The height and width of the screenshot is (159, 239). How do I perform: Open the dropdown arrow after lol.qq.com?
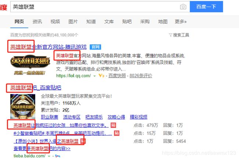tap(94, 76)
